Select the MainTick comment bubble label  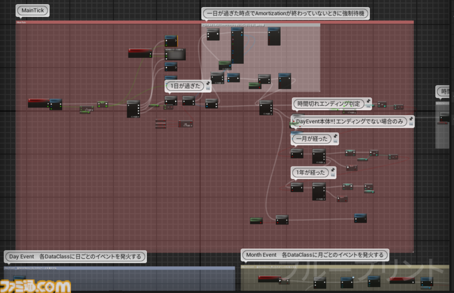point(33,10)
